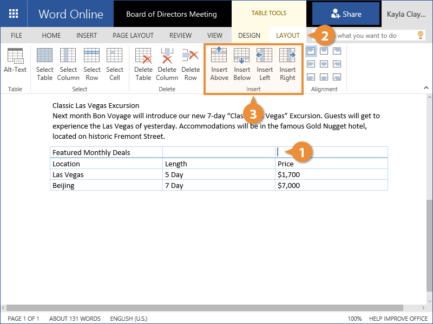Screen dimensions: 433x324
Task: Switch to the DESIGN table tab
Action: 249,36
